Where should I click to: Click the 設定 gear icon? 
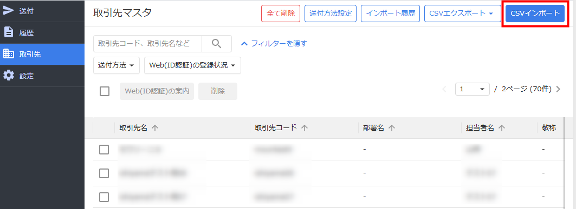tap(8, 76)
